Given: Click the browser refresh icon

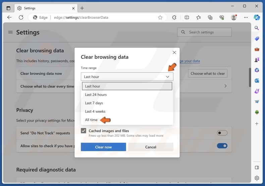Looking at the screenshot, I should click(21, 17).
